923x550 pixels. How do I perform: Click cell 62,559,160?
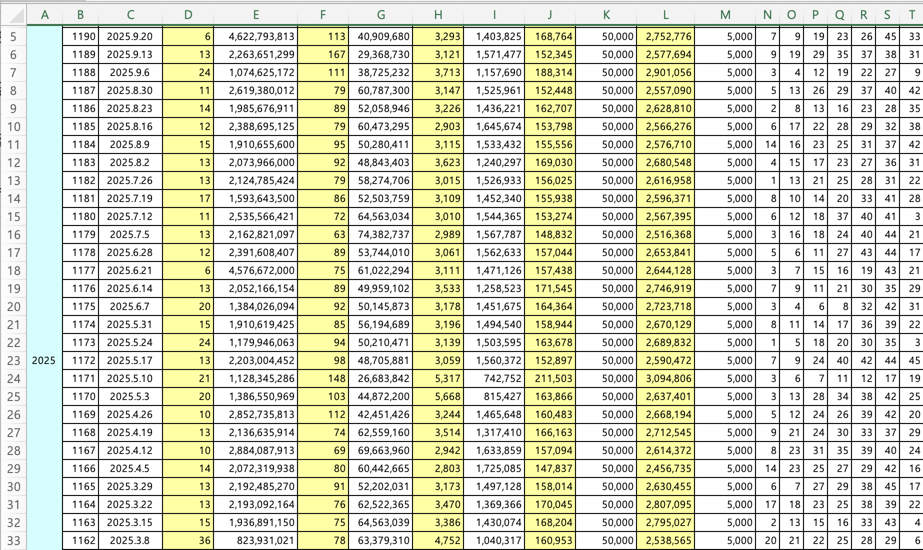click(380, 432)
